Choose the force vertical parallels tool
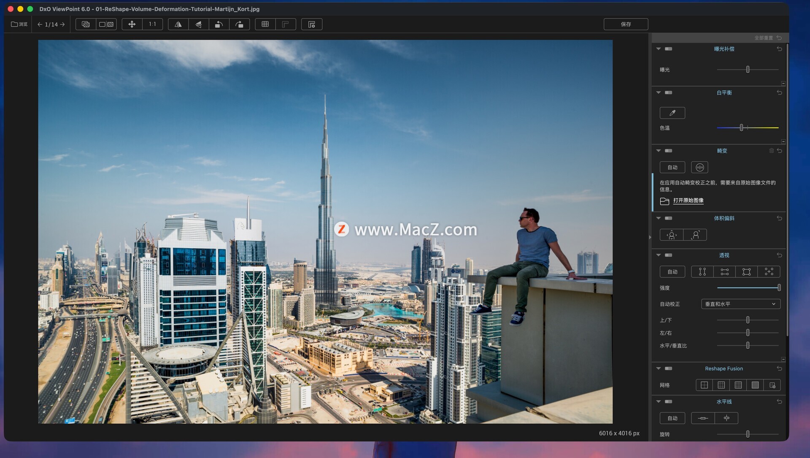 pos(702,272)
